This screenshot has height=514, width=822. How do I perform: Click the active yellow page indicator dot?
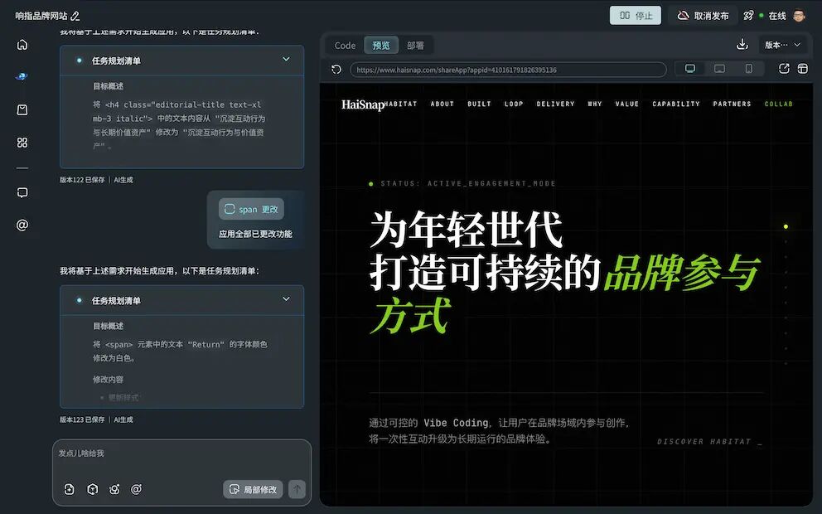pos(786,226)
